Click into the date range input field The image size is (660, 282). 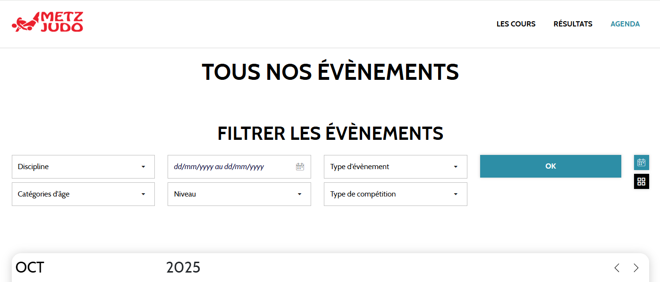point(231,167)
